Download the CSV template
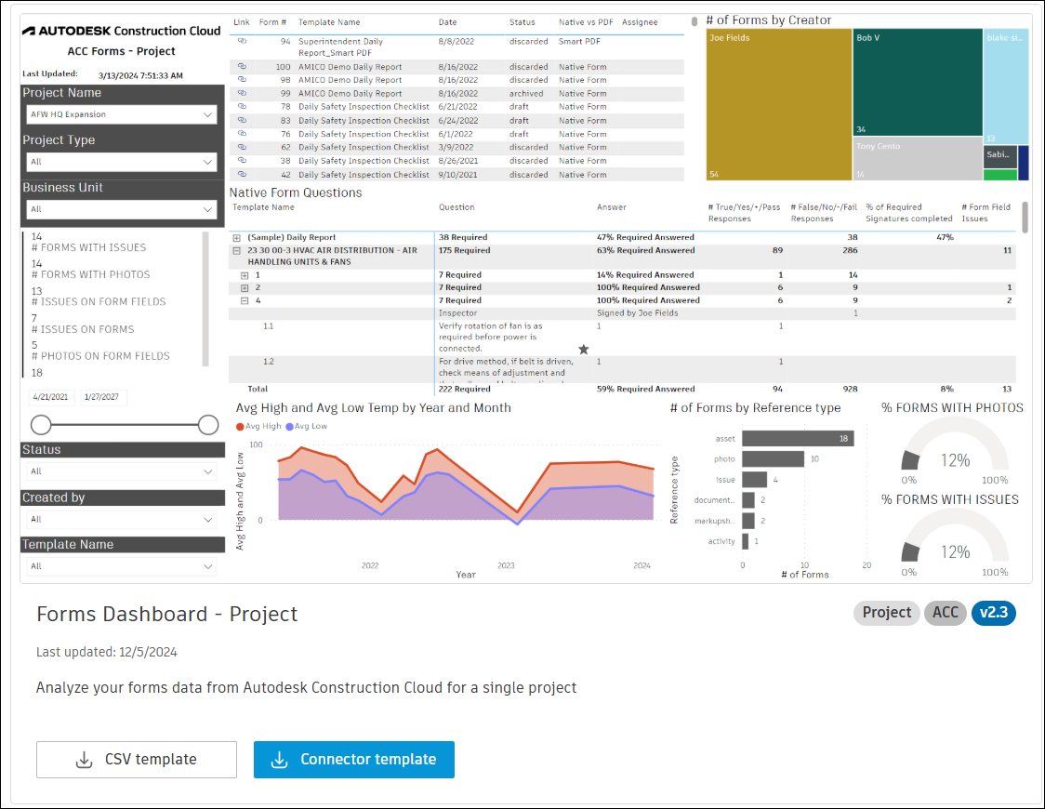 (x=137, y=760)
